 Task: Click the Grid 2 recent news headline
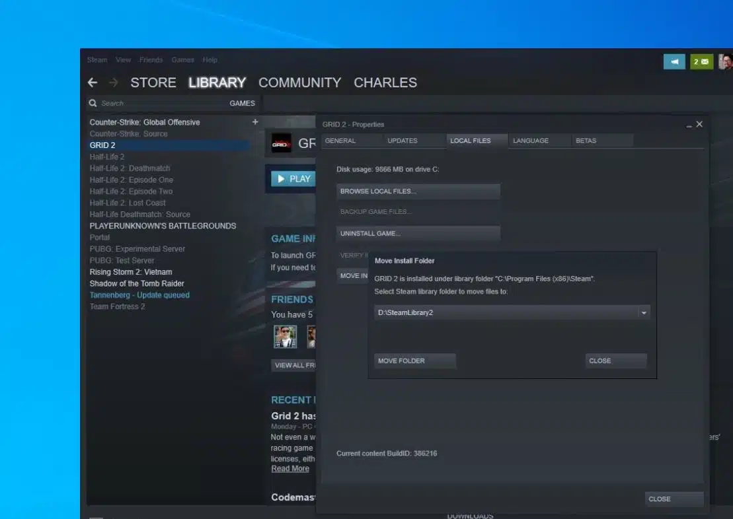(293, 416)
